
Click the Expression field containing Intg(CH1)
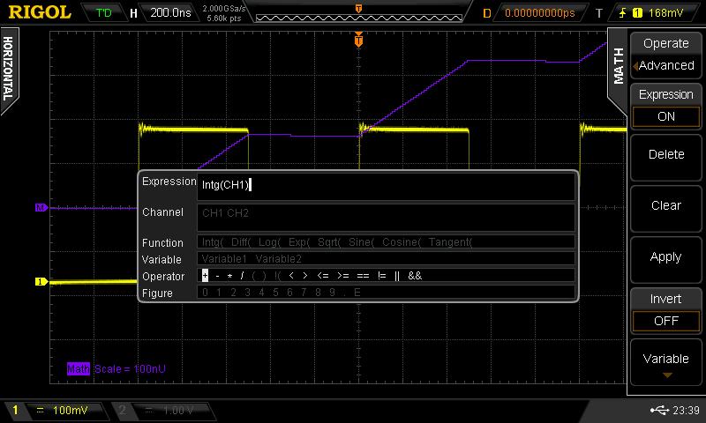click(386, 185)
